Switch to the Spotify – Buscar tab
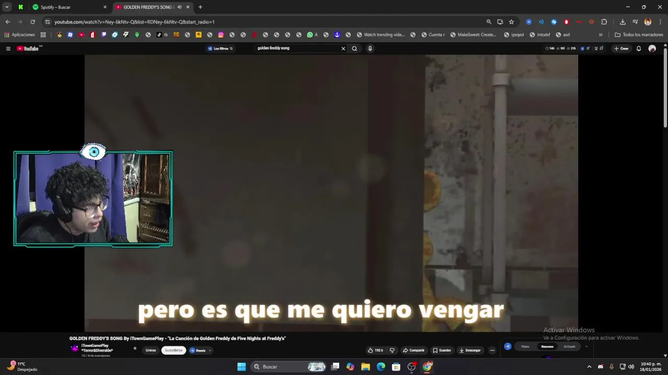 click(x=69, y=7)
